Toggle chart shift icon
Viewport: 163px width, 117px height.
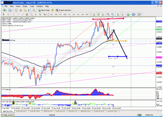click(123, 14)
